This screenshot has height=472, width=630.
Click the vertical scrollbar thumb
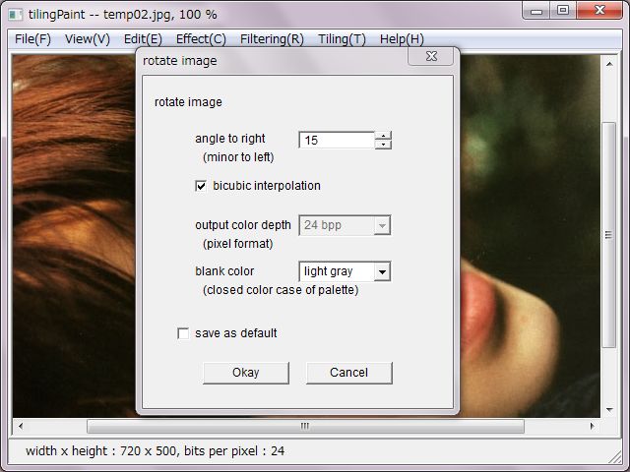point(609,235)
